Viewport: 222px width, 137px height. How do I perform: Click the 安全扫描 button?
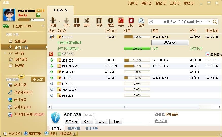(72, 121)
